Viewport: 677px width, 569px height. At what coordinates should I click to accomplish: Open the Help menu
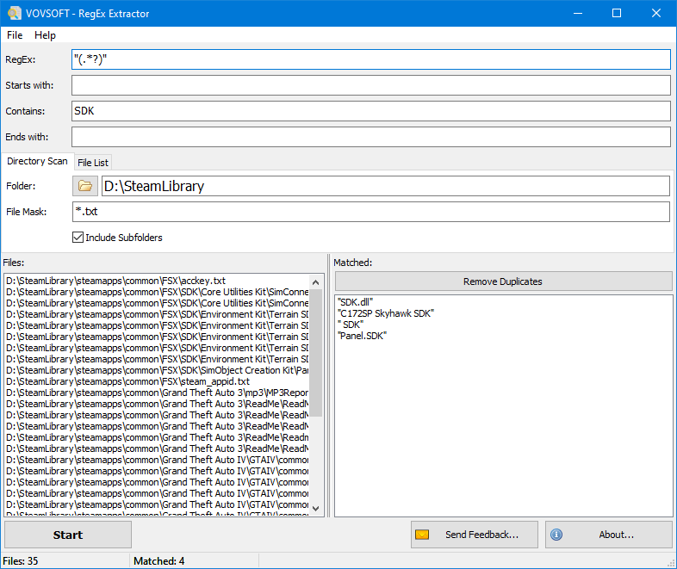[x=45, y=35]
